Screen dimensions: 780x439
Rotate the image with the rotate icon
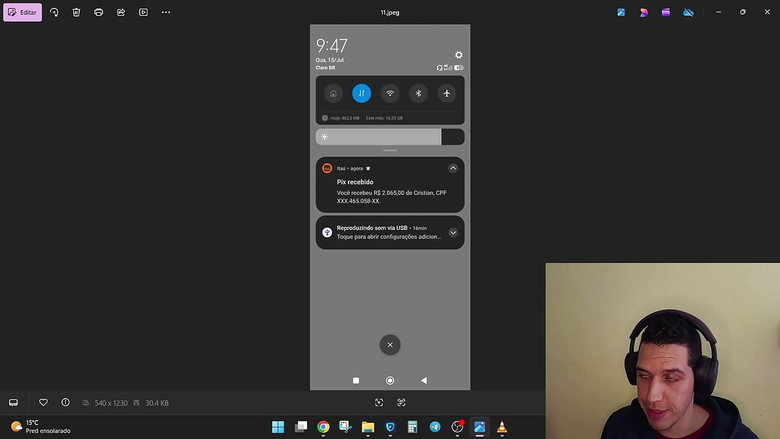[x=54, y=12]
